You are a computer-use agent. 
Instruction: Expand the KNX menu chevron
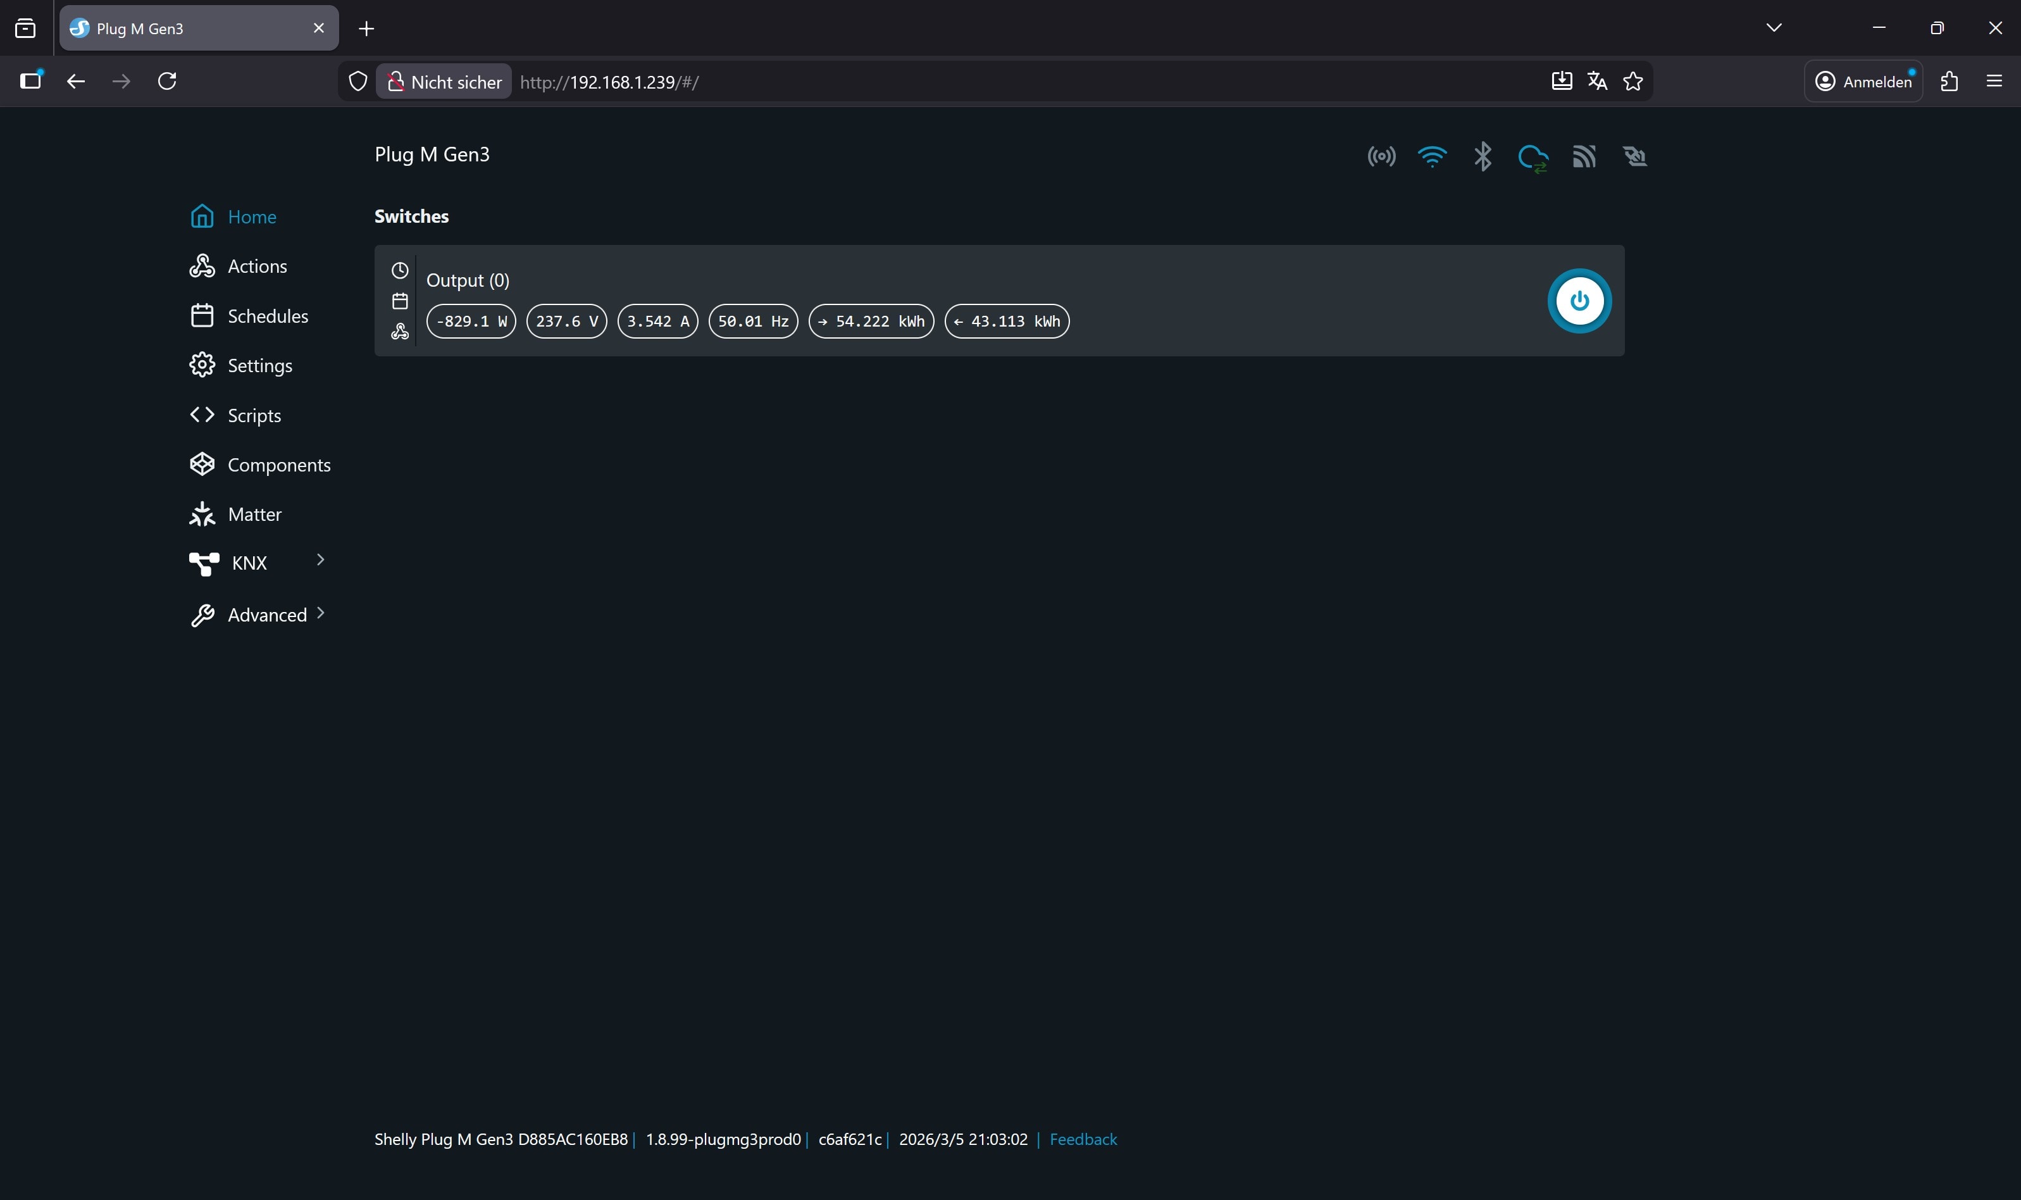pyautogui.click(x=320, y=559)
